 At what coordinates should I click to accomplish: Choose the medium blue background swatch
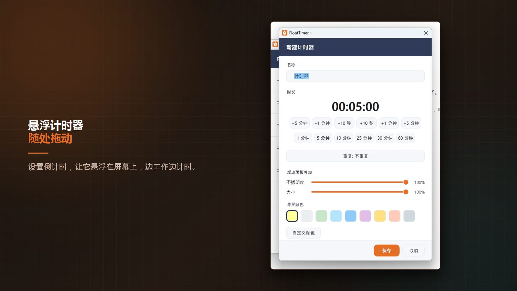coord(351,216)
